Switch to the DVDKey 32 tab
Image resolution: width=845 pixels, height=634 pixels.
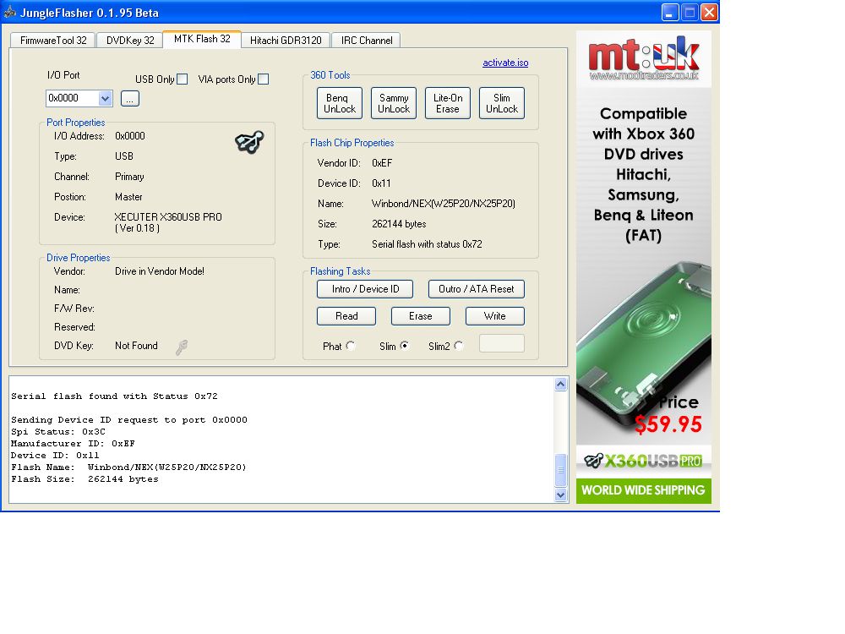tap(130, 41)
